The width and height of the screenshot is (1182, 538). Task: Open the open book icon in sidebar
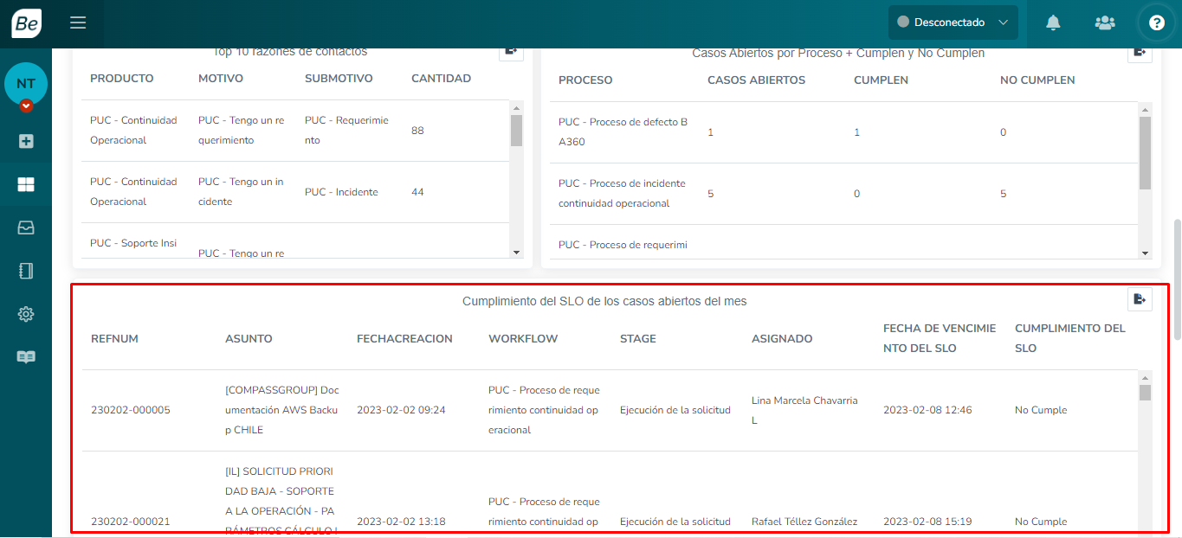[26, 357]
